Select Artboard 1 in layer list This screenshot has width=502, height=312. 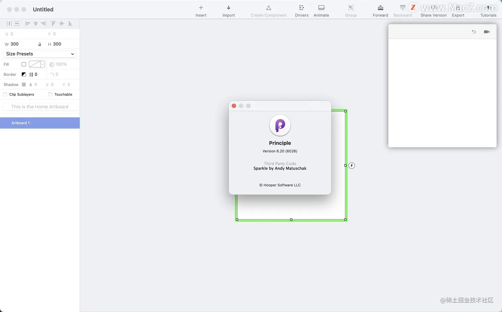pos(40,123)
